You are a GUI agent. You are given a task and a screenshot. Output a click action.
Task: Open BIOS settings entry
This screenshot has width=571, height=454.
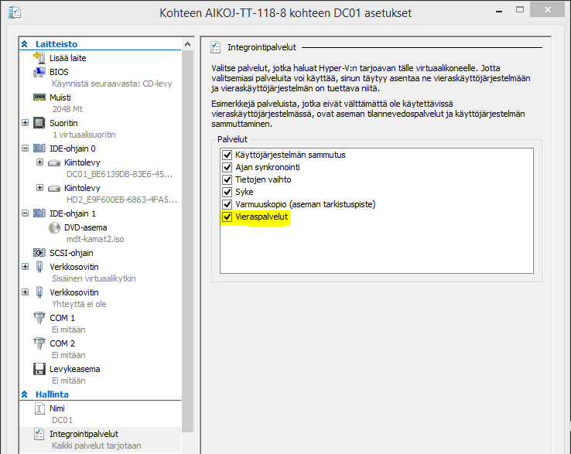[59, 72]
